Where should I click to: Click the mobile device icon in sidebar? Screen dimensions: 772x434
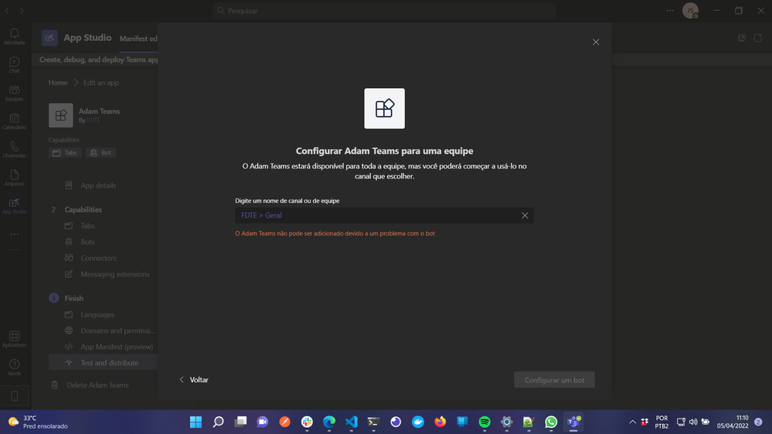pyautogui.click(x=14, y=395)
